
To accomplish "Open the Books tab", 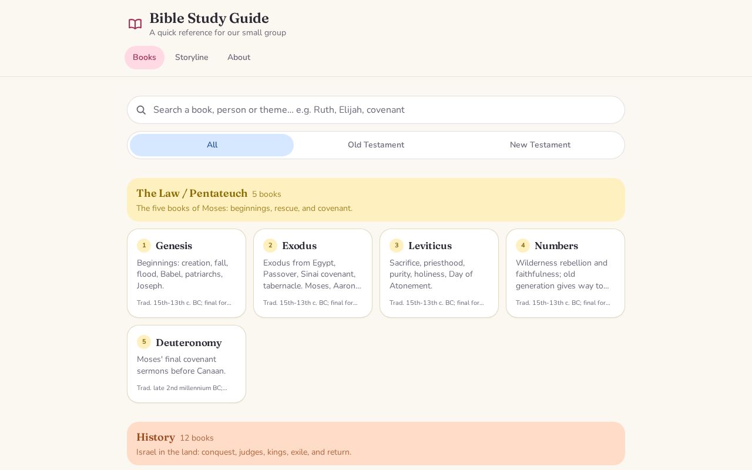I will pyautogui.click(x=145, y=58).
